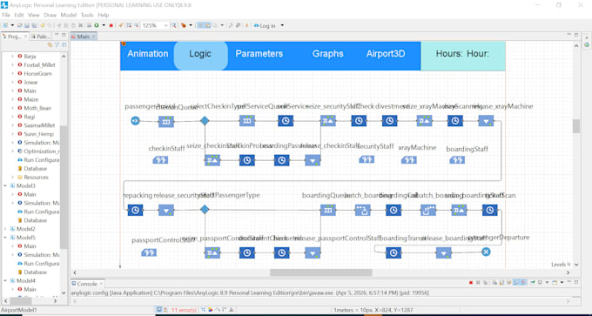Click the Open model toolbar icon
The image size is (592, 316).
(20, 25)
